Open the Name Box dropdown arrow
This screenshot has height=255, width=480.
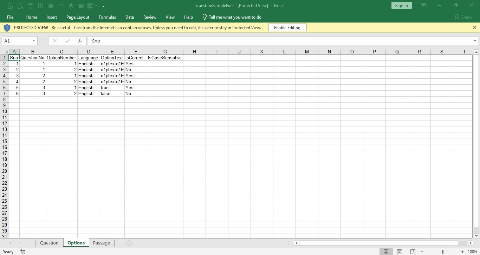point(34,41)
